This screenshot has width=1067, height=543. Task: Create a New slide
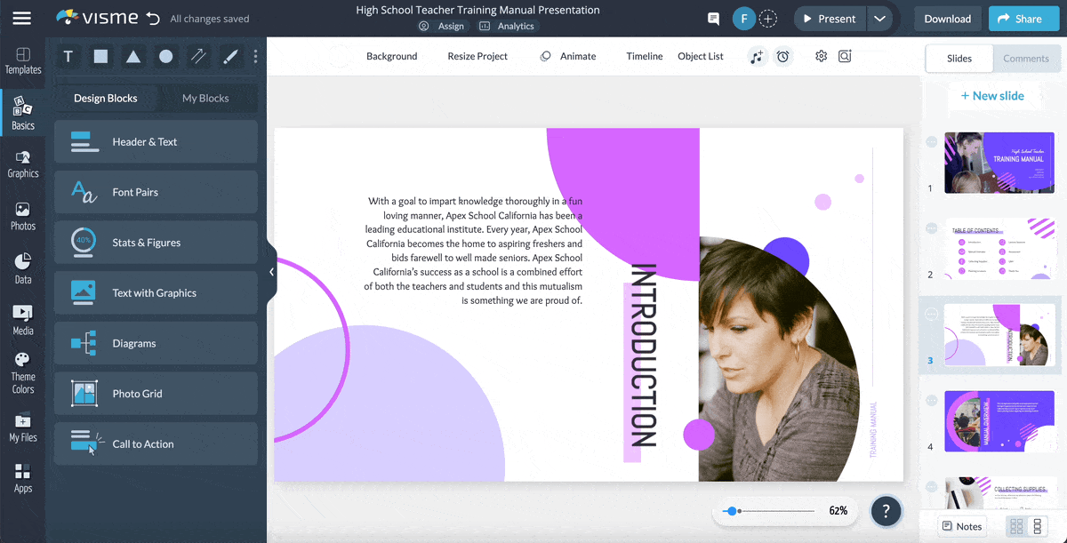click(x=993, y=95)
